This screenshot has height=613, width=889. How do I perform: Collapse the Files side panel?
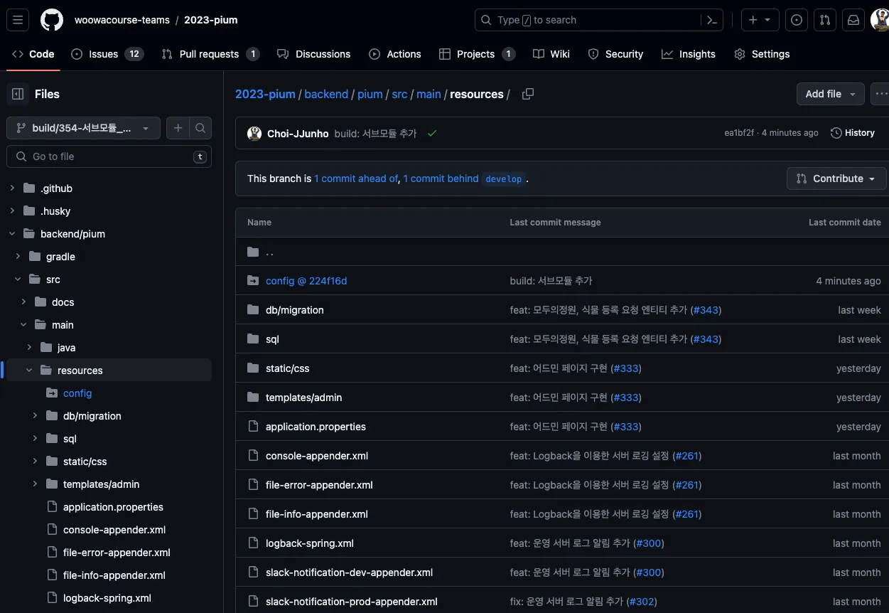[x=18, y=94]
